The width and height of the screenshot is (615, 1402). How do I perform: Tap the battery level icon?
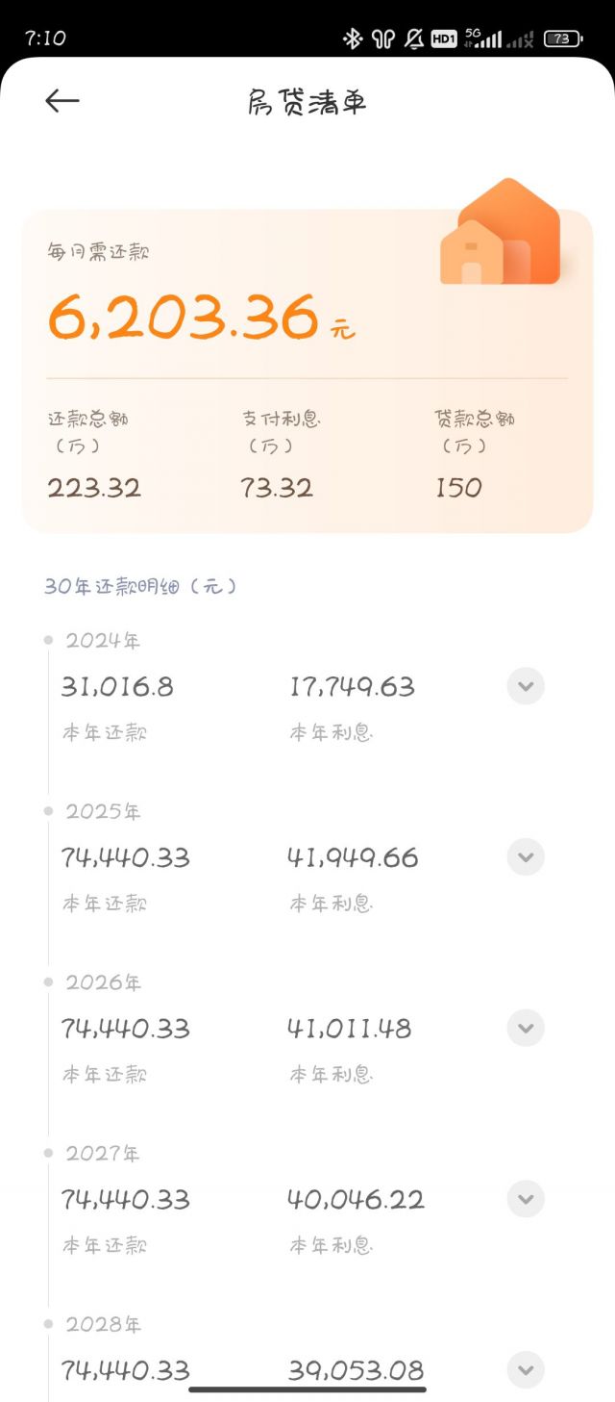pos(562,39)
